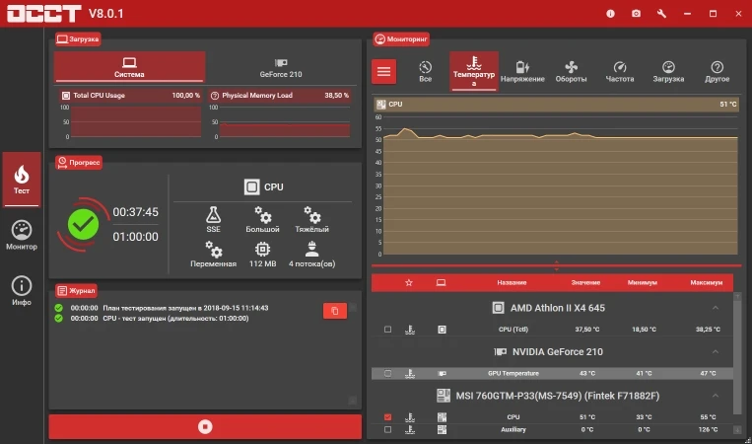Switch to the Система load tab

click(x=129, y=67)
